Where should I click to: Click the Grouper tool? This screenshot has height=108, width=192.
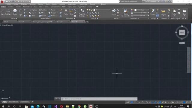[153, 12]
